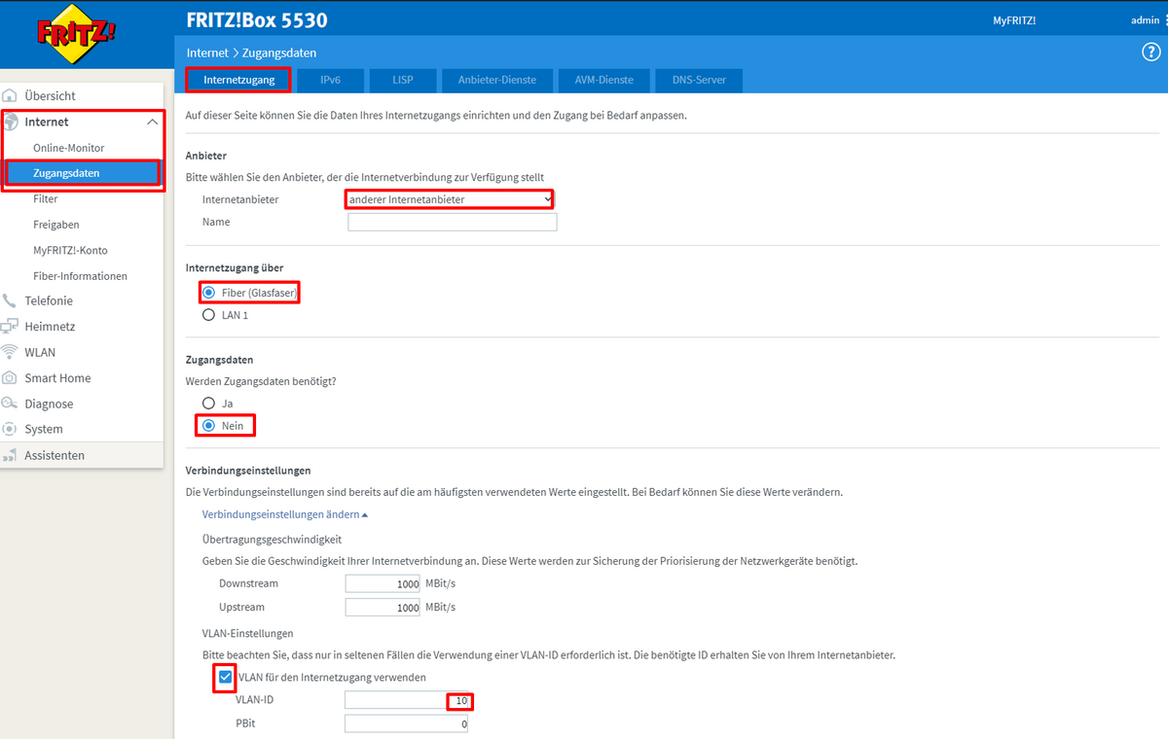Select the Fiber (Glasfaser) radio option
Screen dimensions: 1168x739
(x=208, y=293)
